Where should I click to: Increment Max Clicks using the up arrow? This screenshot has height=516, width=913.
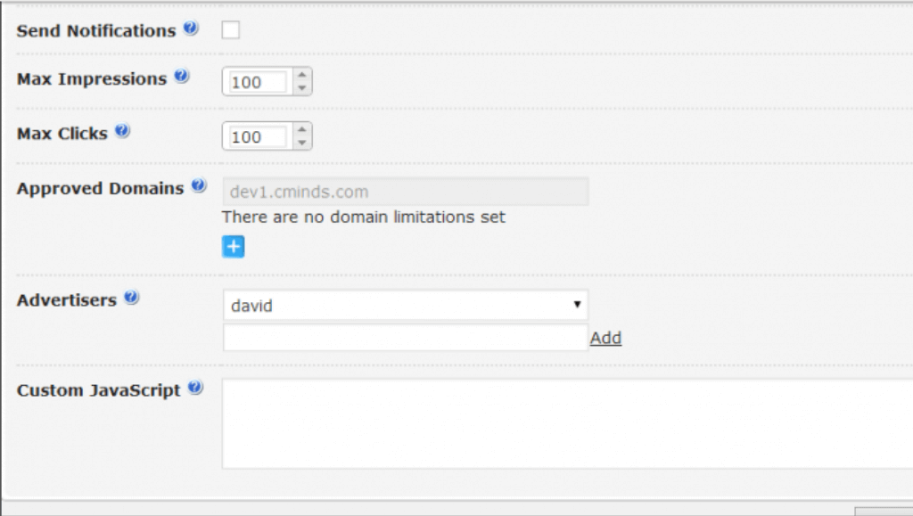(x=302, y=131)
